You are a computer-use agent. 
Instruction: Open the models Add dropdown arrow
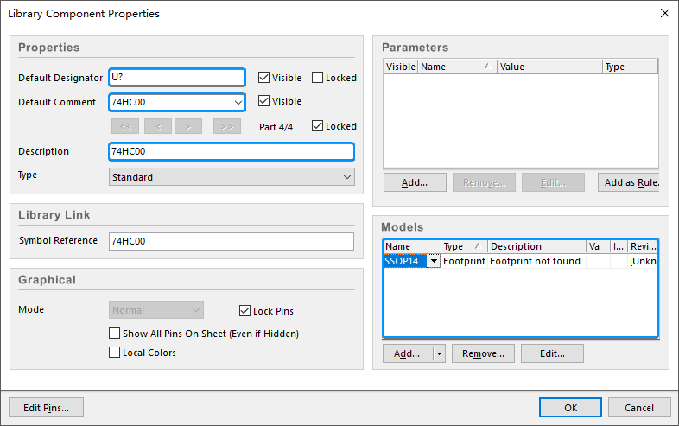tap(439, 353)
